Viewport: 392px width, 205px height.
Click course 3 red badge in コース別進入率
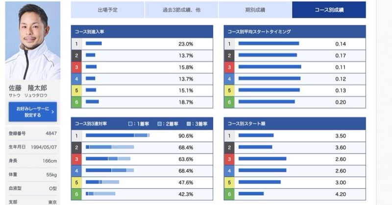(x=76, y=67)
